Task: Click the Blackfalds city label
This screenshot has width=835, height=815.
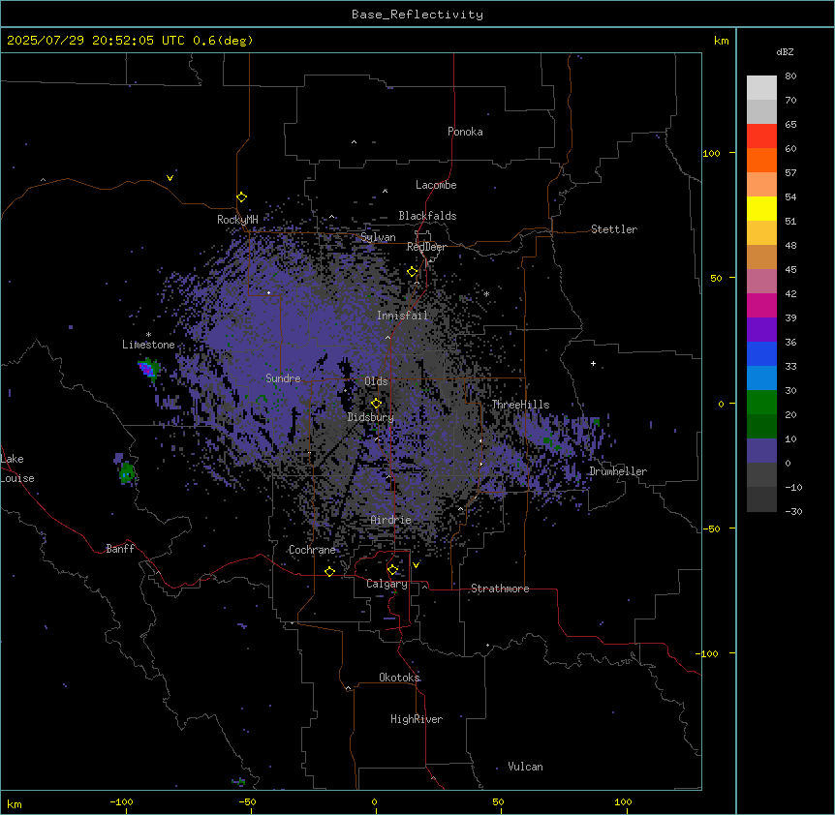Action: [427, 216]
